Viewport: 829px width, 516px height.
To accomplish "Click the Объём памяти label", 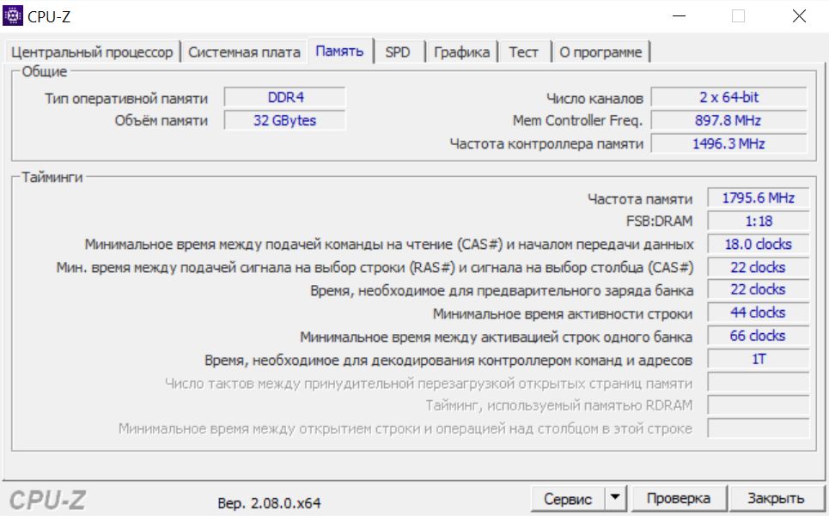I will [162, 121].
